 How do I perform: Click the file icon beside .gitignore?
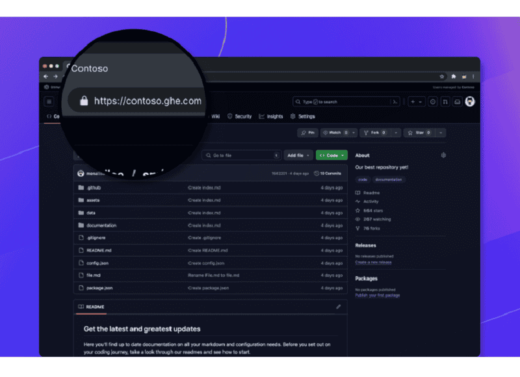click(81, 238)
